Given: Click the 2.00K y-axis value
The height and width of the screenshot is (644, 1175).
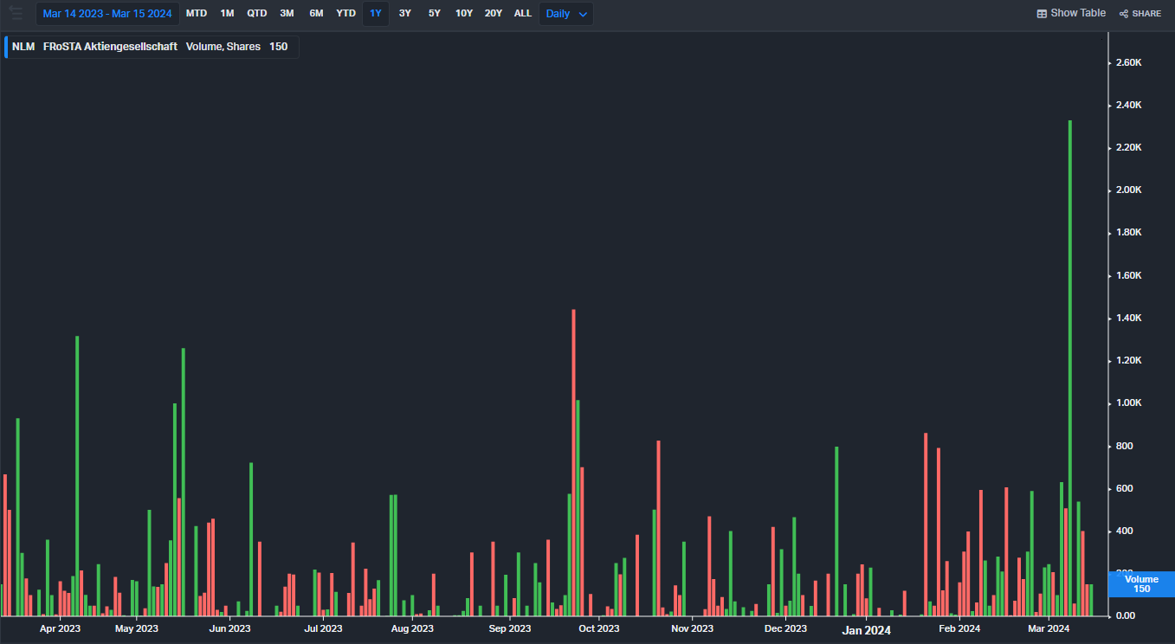Looking at the screenshot, I should (x=1128, y=190).
